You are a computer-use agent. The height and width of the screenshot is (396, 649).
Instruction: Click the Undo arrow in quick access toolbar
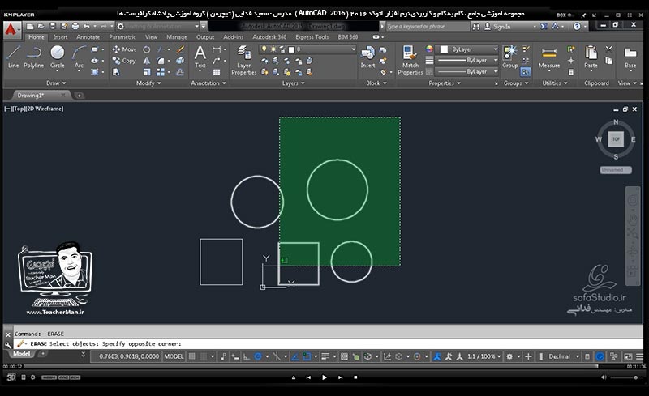point(87,26)
